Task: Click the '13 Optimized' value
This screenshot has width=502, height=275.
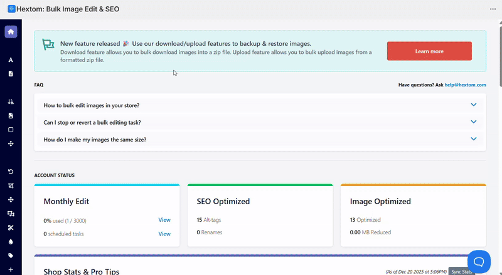Action: (365, 220)
